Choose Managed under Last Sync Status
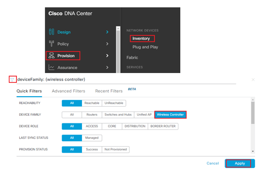 [92, 138]
